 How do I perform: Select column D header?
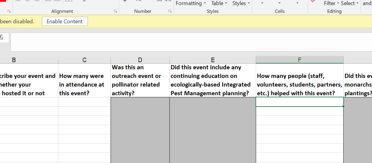pyautogui.click(x=140, y=60)
